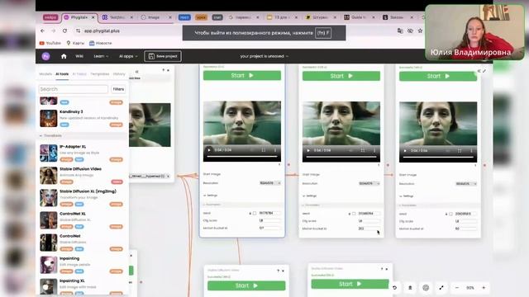The height and width of the screenshot is (297, 529).
Task: Collapse the Transform category in sidebar
Action: click(x=50, y=135)
